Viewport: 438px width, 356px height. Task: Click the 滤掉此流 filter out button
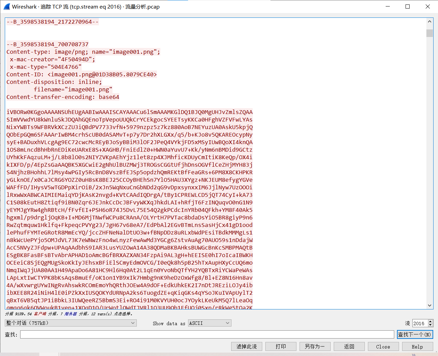(x=247, y=346)
